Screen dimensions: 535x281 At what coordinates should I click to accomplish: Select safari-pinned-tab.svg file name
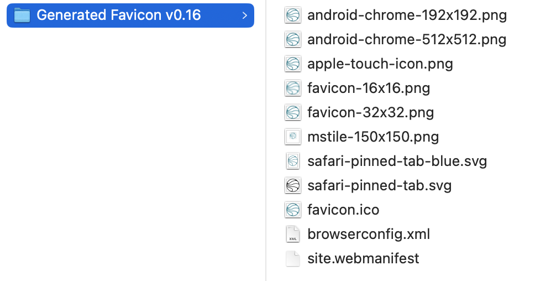(379, 185)
